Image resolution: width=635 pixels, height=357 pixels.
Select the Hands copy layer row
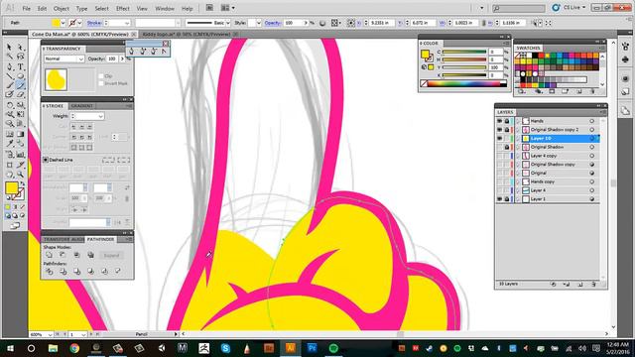548,181
